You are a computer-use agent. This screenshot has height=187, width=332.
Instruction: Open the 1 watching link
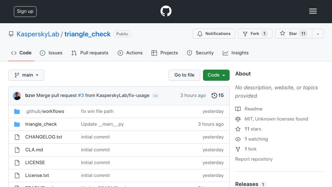click(x=256, y=139)
